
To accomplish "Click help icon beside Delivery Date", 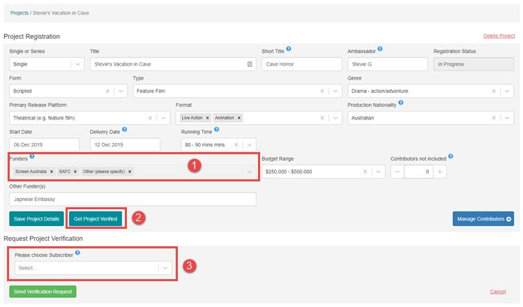I will [124, 130].
